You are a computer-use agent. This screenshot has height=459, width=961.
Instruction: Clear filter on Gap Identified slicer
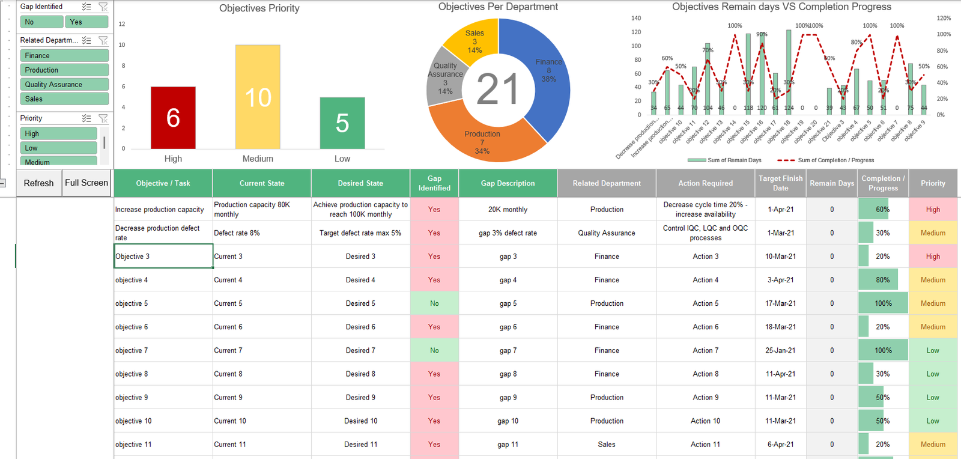[103, 7]
